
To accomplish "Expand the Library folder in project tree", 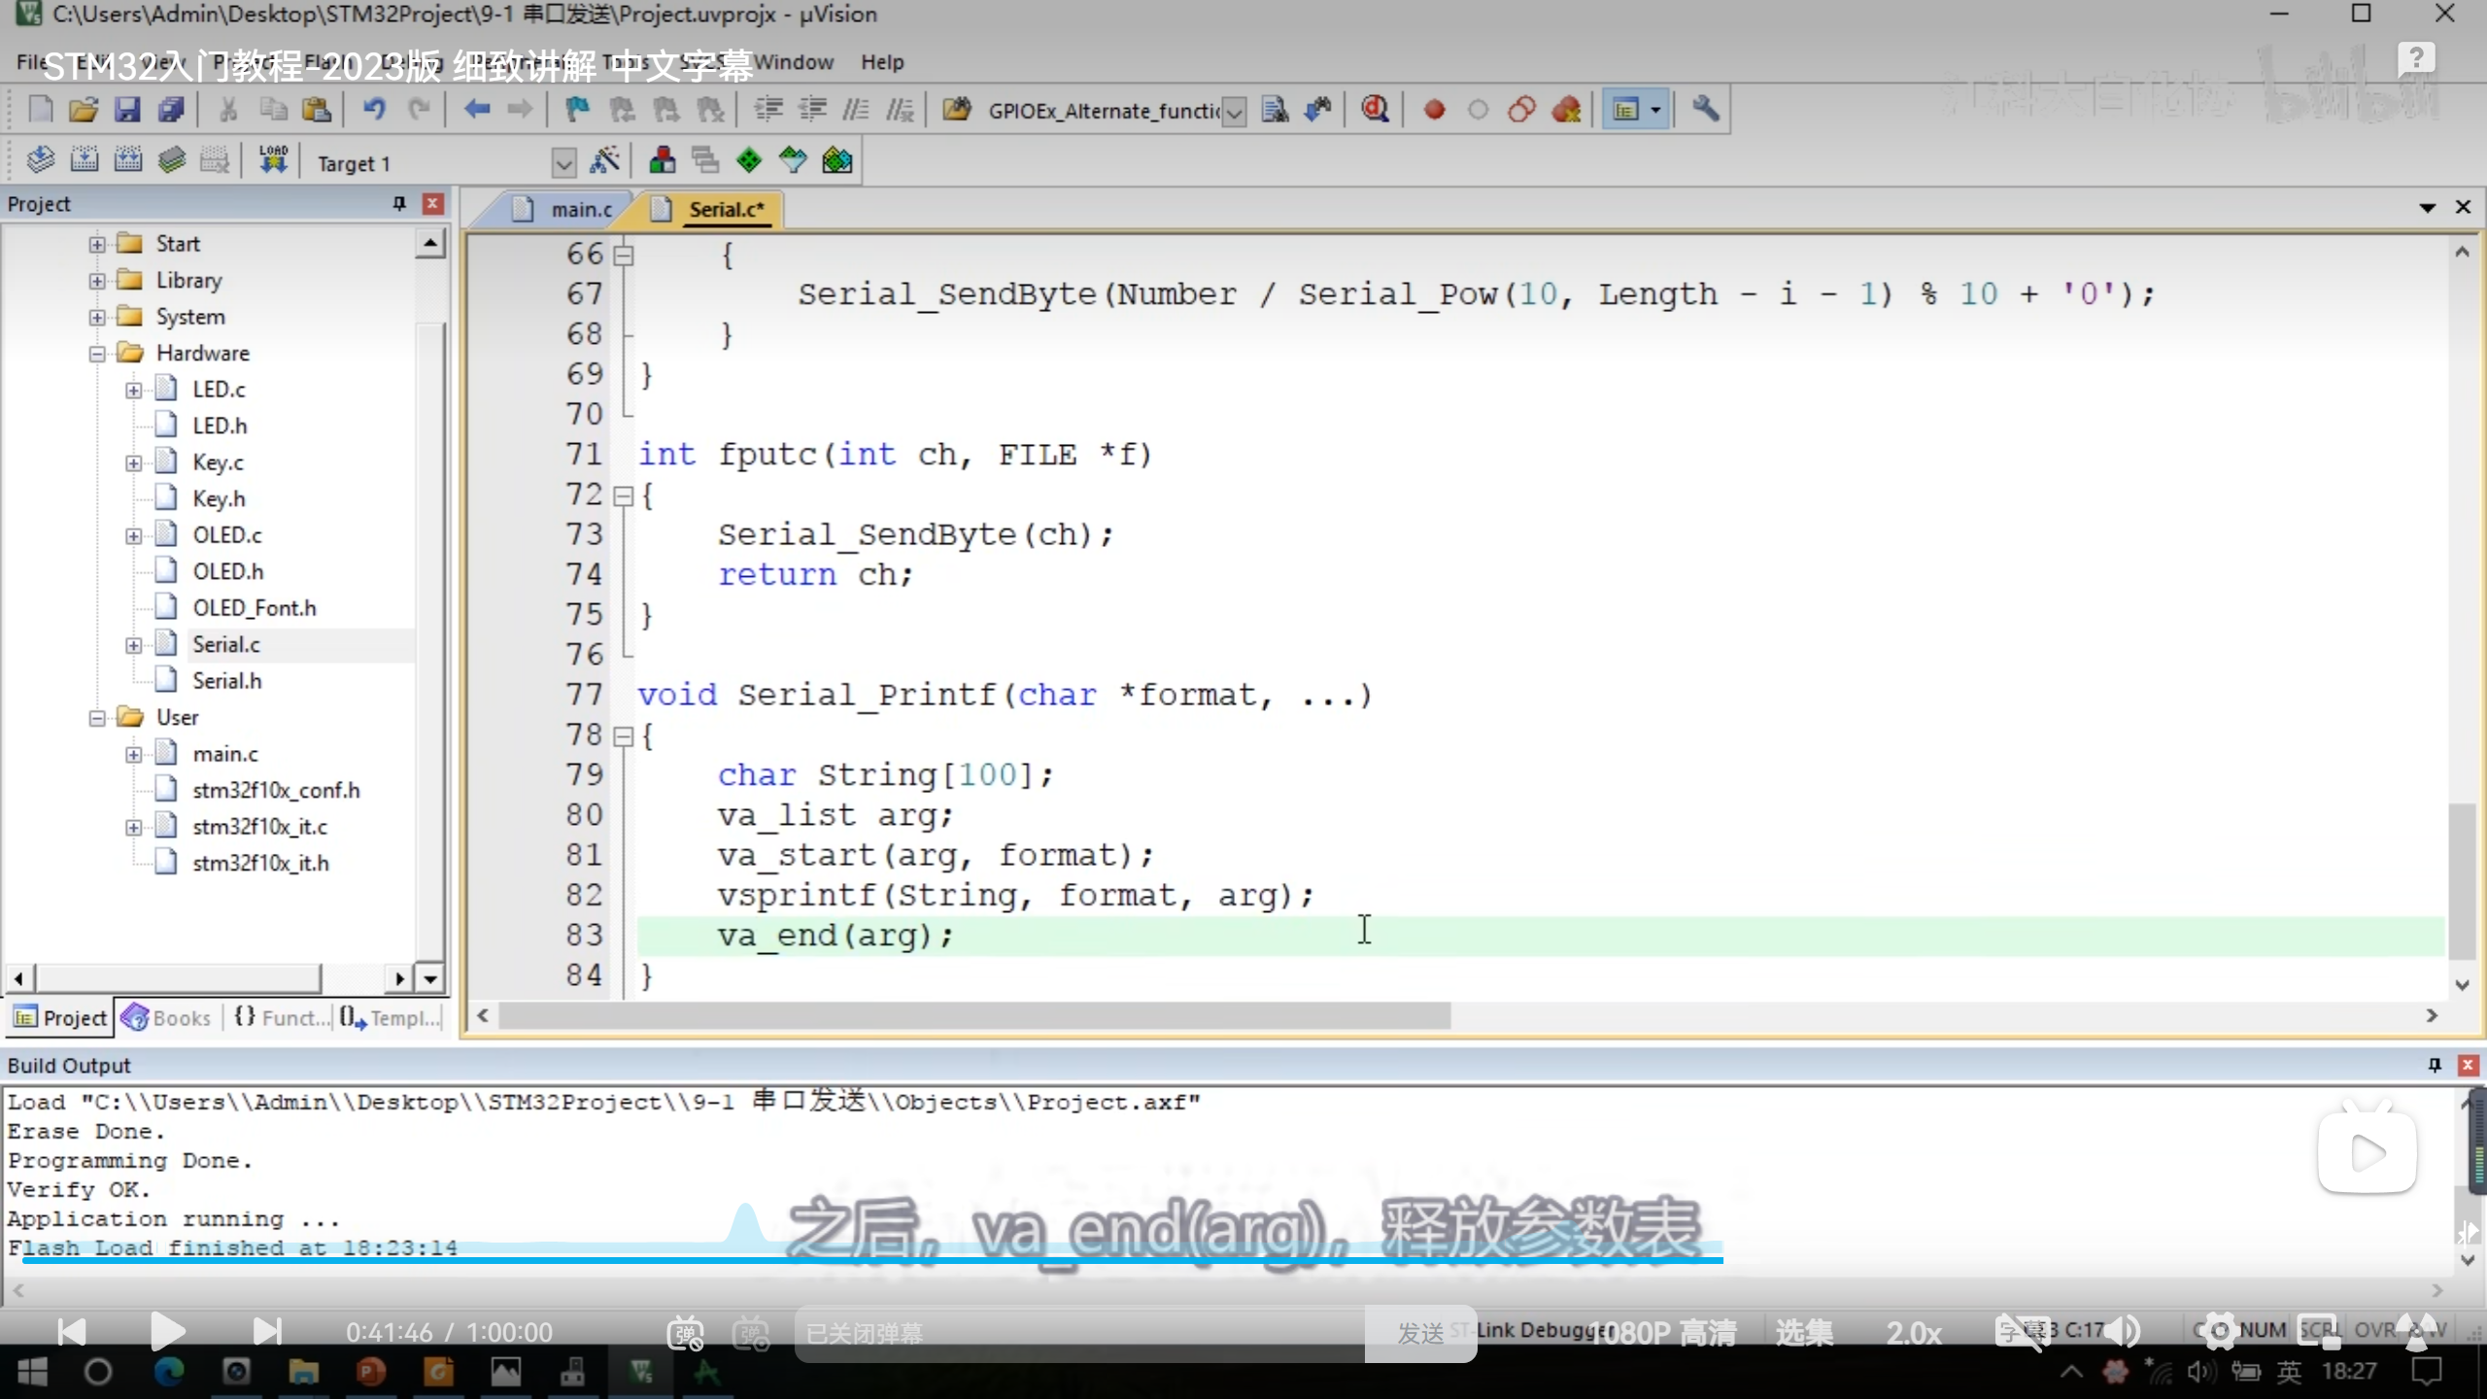I will (97, 281).
